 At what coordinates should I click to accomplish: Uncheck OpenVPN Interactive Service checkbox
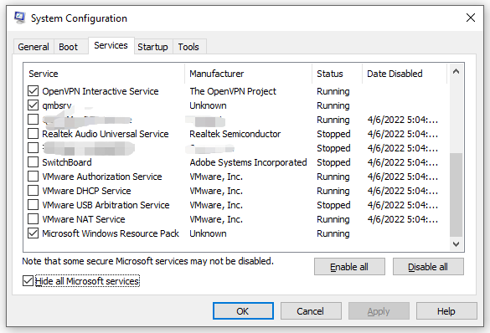pyautogui.click(x=33, y=91)
